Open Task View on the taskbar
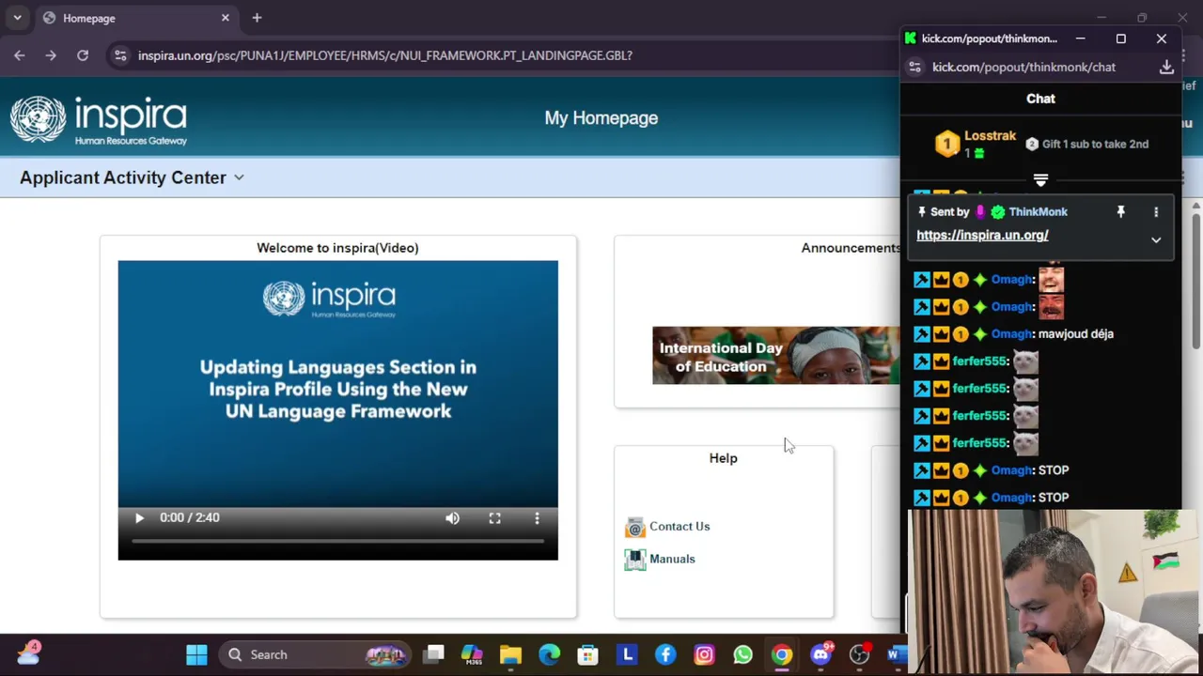Image resolution: width=1203 pixels, height=676 pixels. tap(433, 654)
